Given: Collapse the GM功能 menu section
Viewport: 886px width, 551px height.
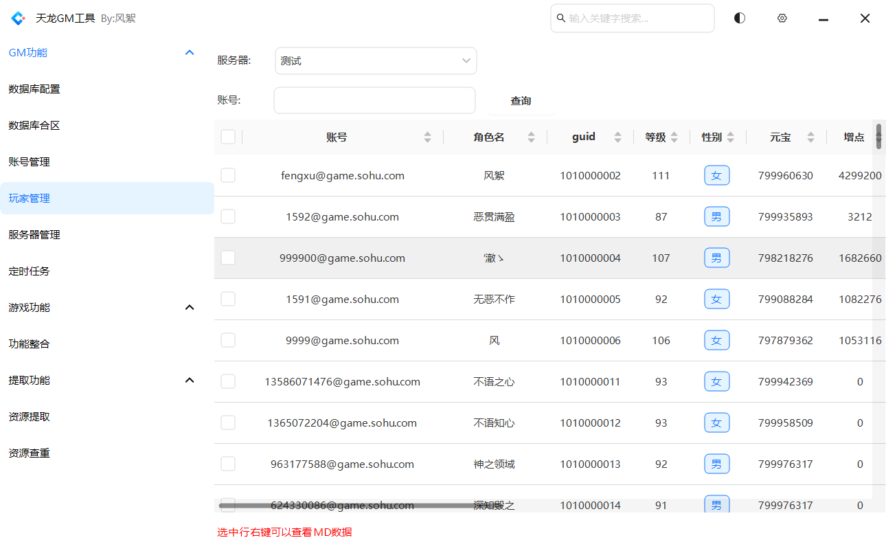Looking at the screenshot, I should coord(190,53).
